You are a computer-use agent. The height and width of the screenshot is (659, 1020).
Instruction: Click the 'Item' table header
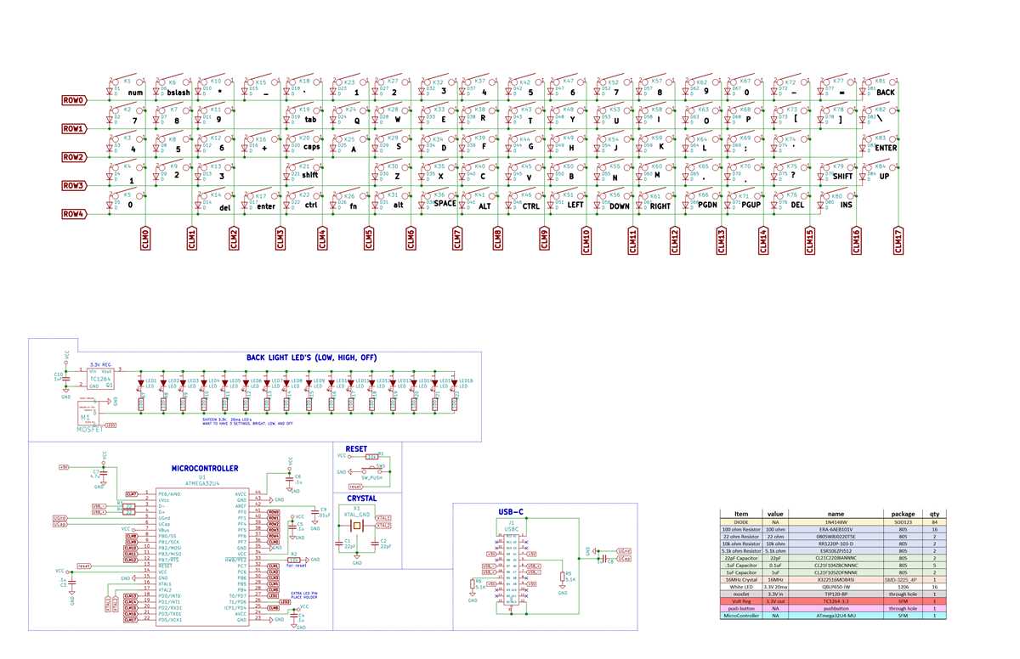(740, 513)
